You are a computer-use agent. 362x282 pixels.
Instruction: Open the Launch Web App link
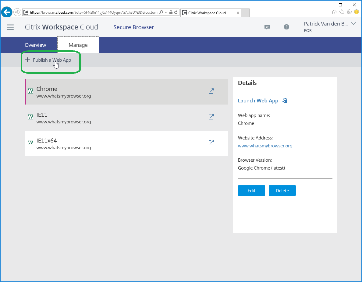point(258,101)
